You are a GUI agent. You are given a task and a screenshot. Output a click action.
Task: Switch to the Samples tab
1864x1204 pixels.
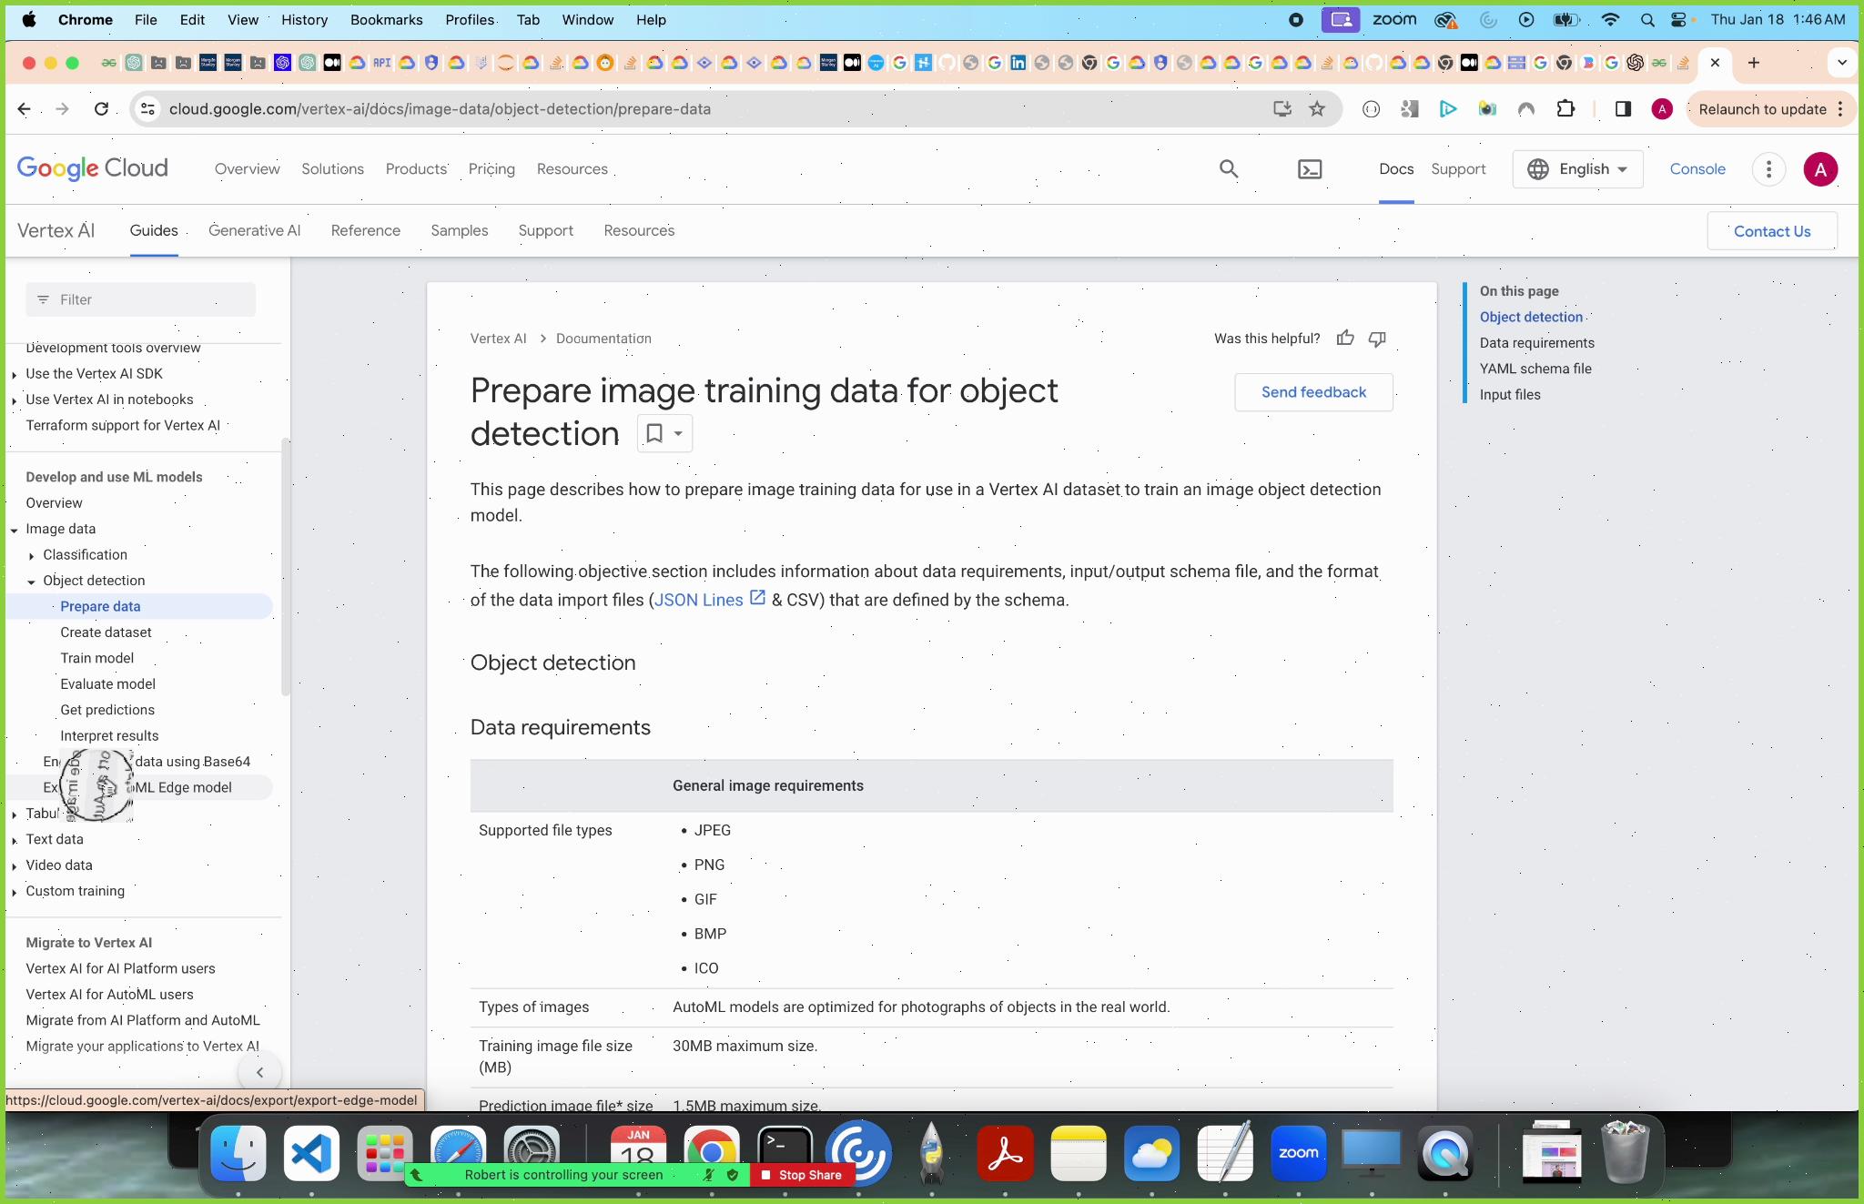460,230
